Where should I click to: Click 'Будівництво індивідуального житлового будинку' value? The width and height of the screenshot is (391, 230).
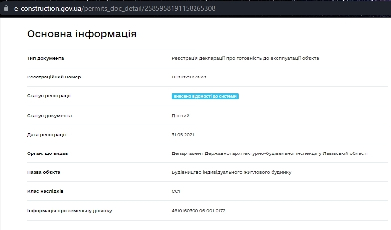(x=231, y=172)
